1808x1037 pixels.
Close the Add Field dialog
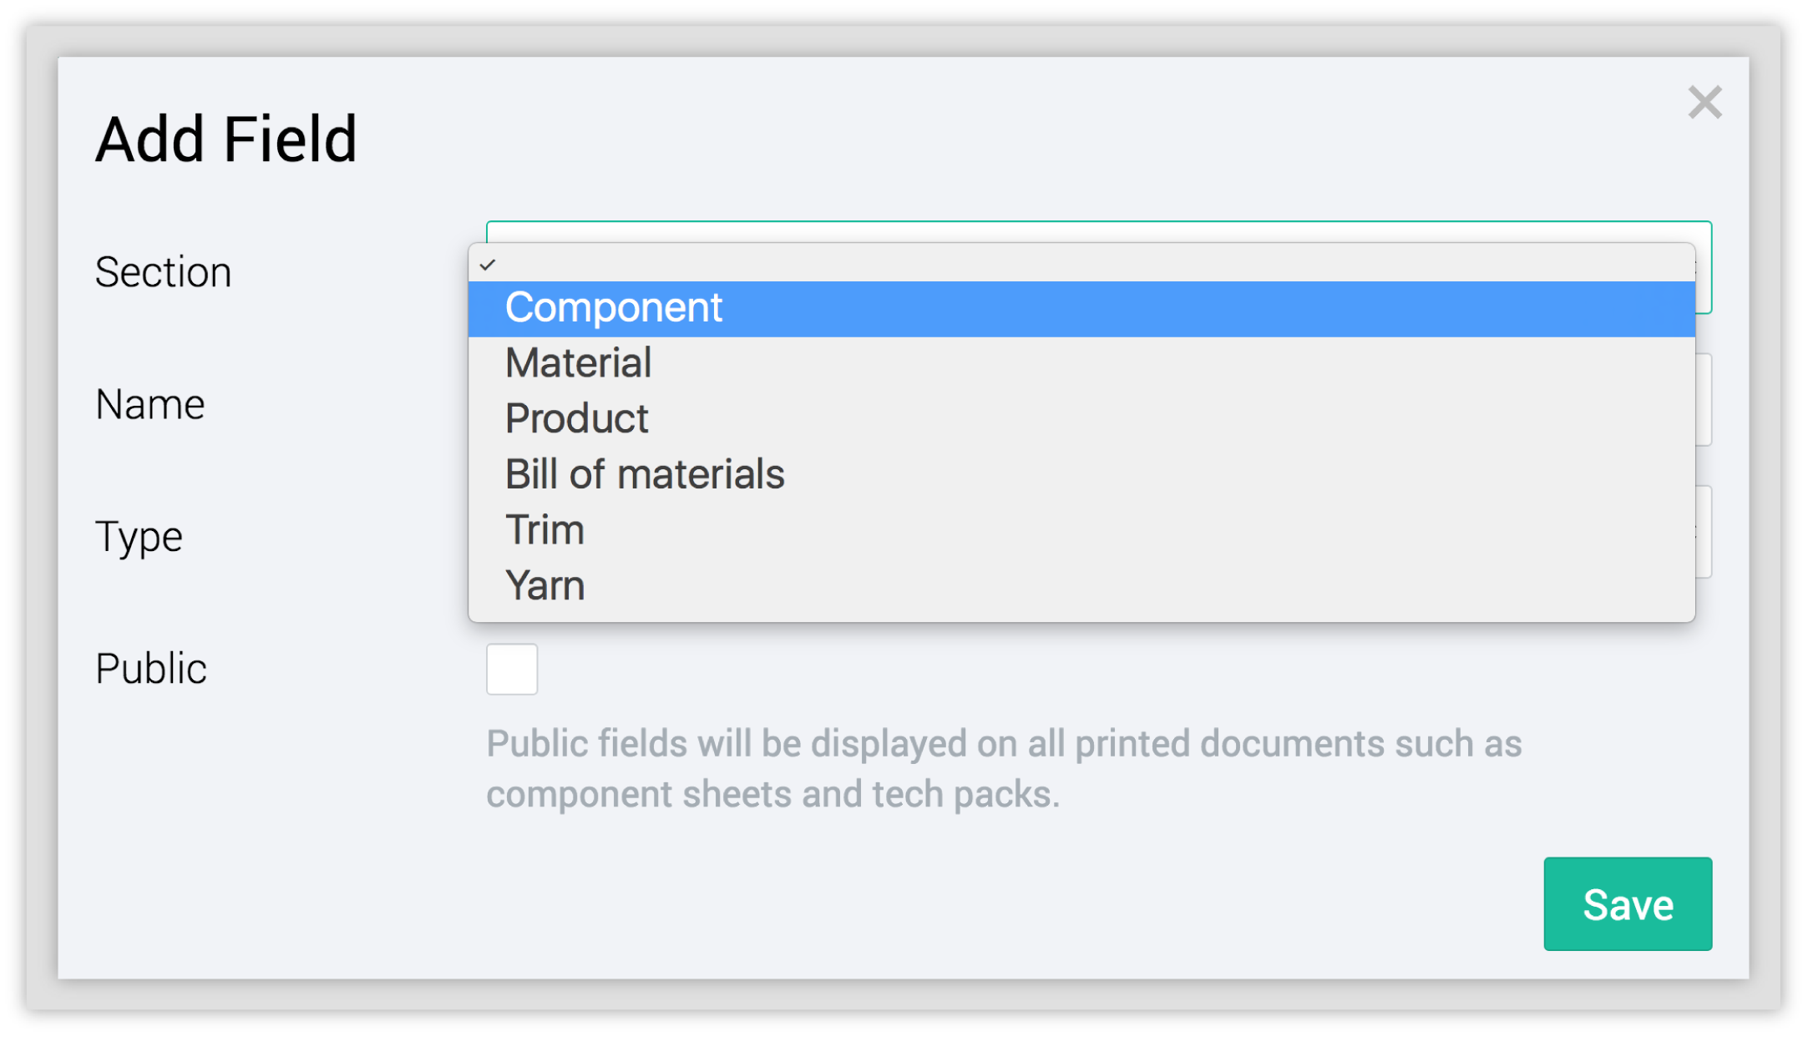click(x=1704, y=103)
